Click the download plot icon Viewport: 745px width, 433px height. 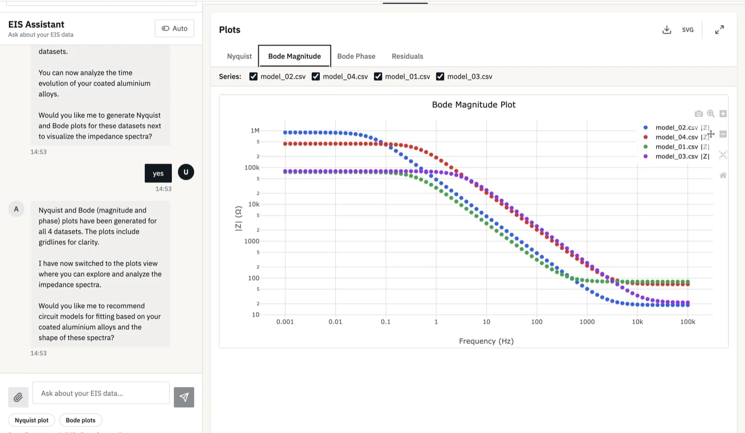tap(667, 30)
